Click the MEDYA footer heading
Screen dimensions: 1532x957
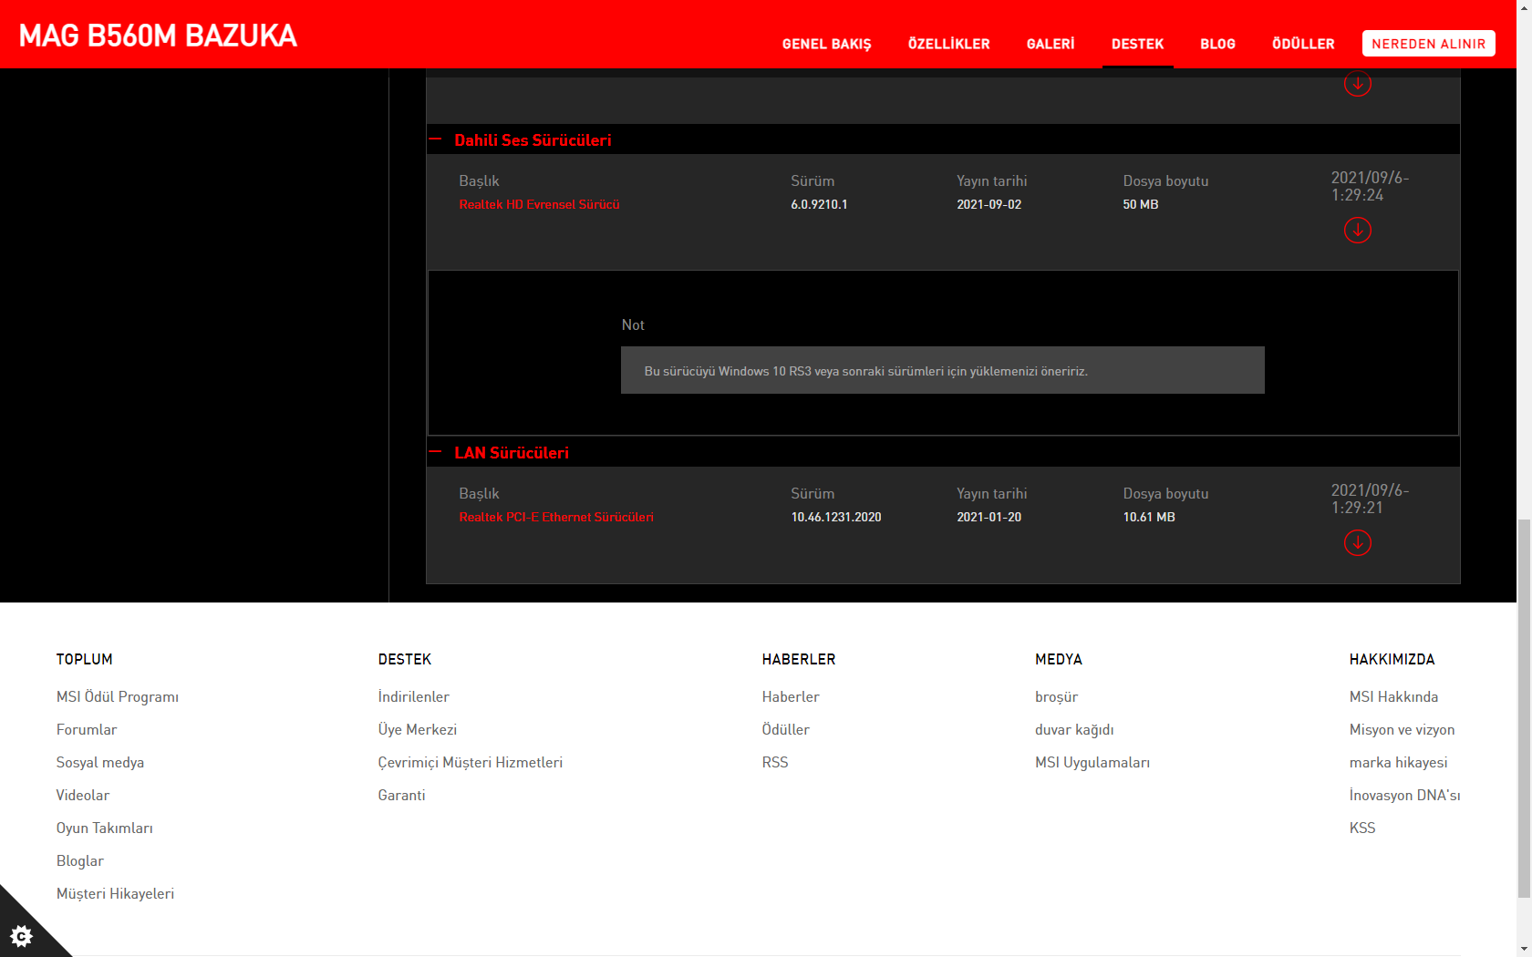click(x=1059, y=659)
